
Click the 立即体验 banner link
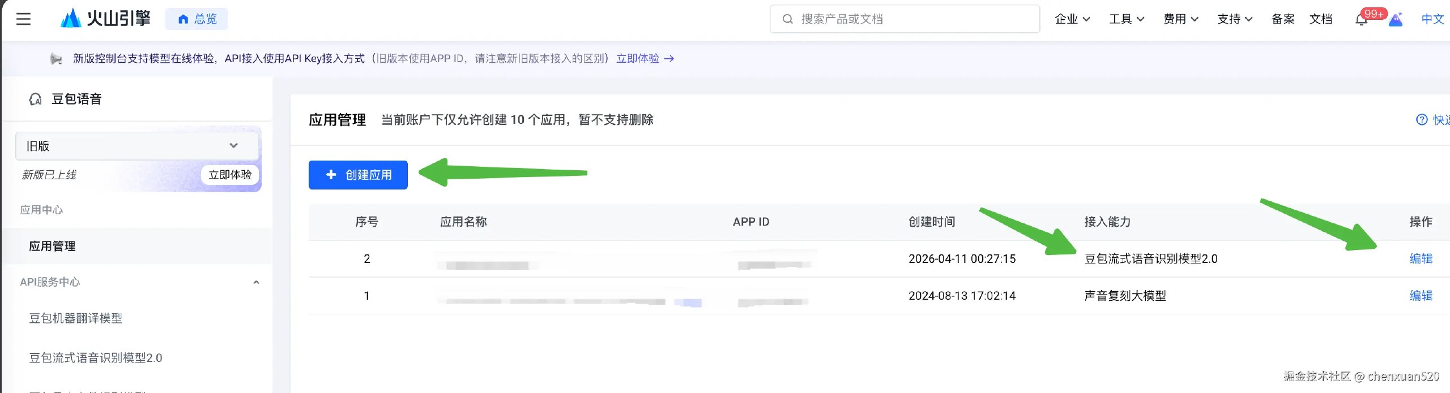coord(645,59)
